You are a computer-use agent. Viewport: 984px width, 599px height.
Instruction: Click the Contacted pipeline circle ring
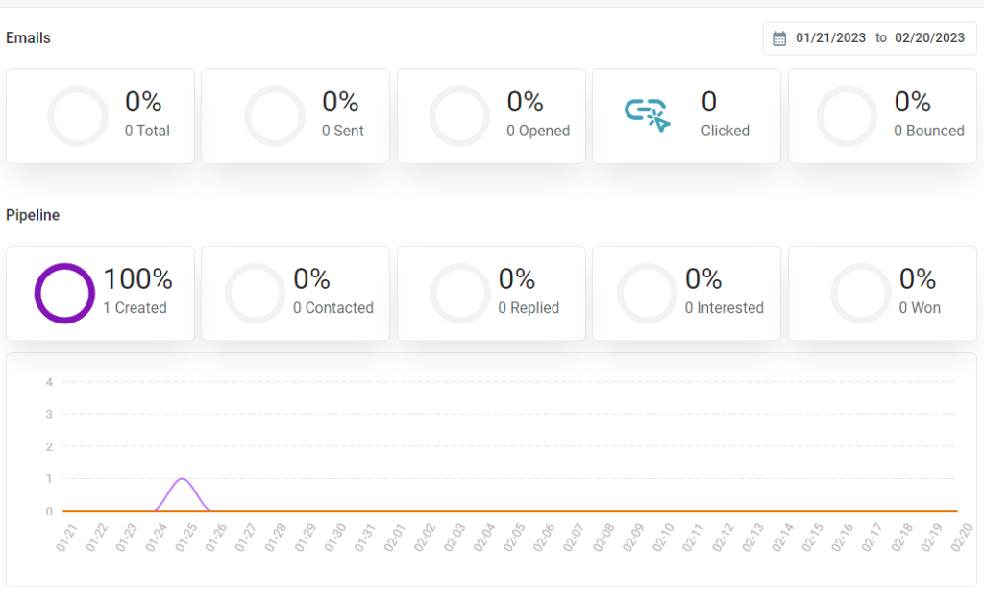point(256,293)
